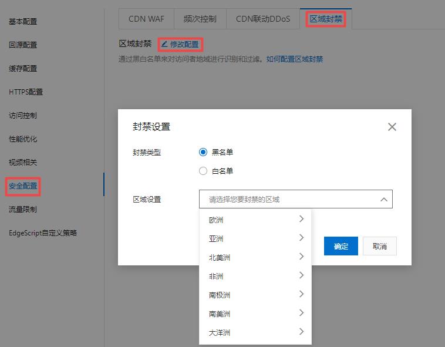
Task: Choose 非洲 from the region list
Action: pos(255,276)
